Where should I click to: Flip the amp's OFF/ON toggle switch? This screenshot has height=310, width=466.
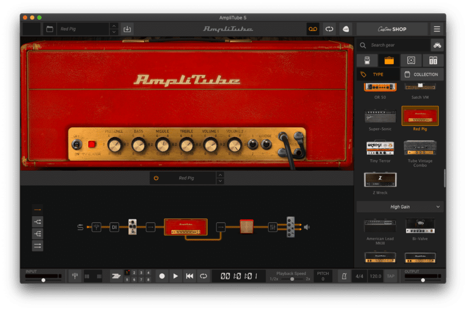pyautogui.click(x=77, y=145)
